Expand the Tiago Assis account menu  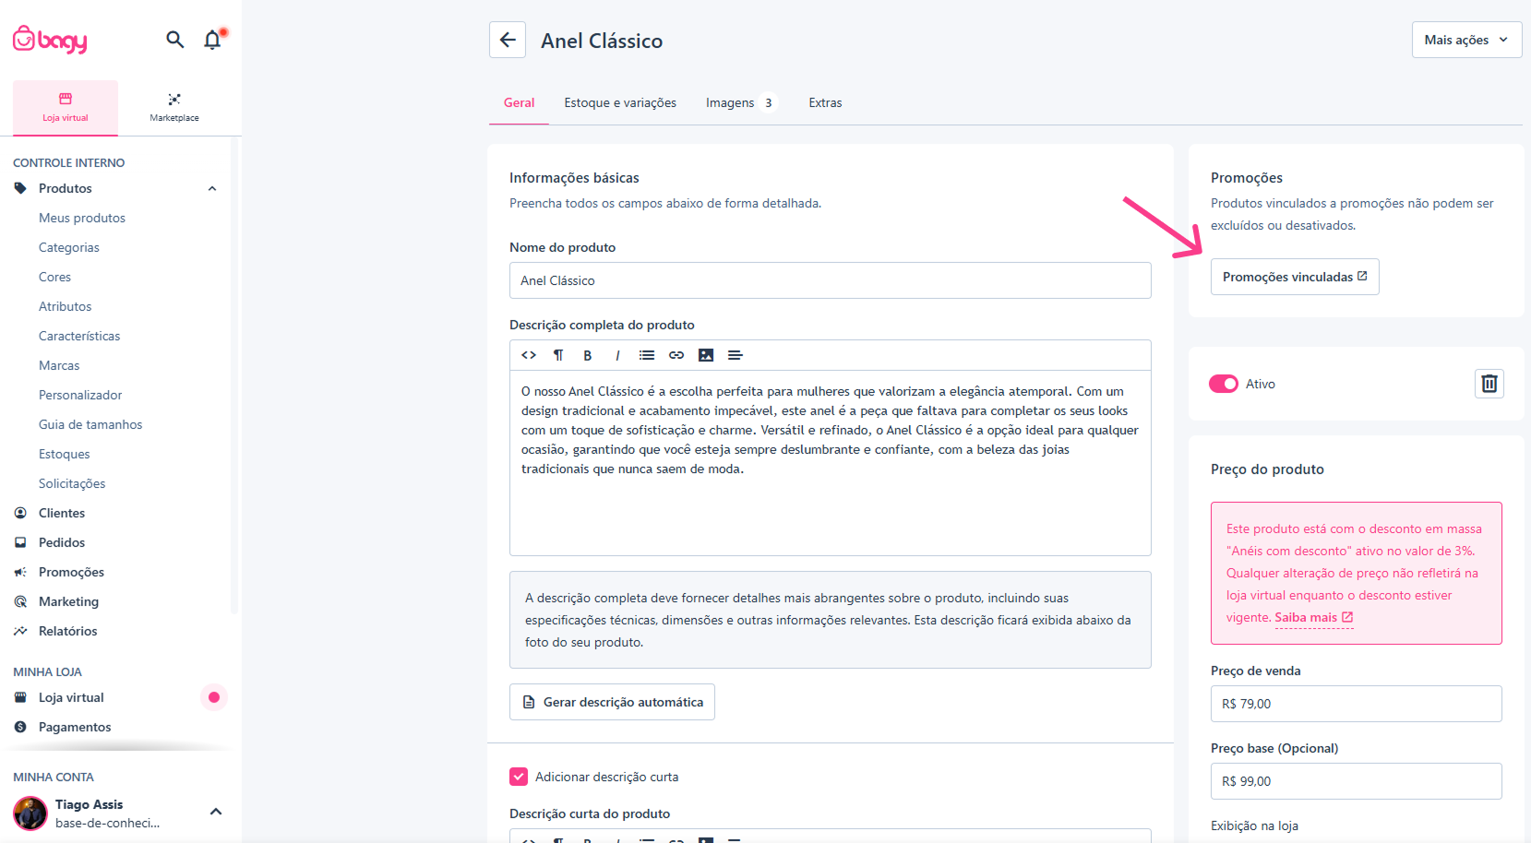tap(216, 812)
